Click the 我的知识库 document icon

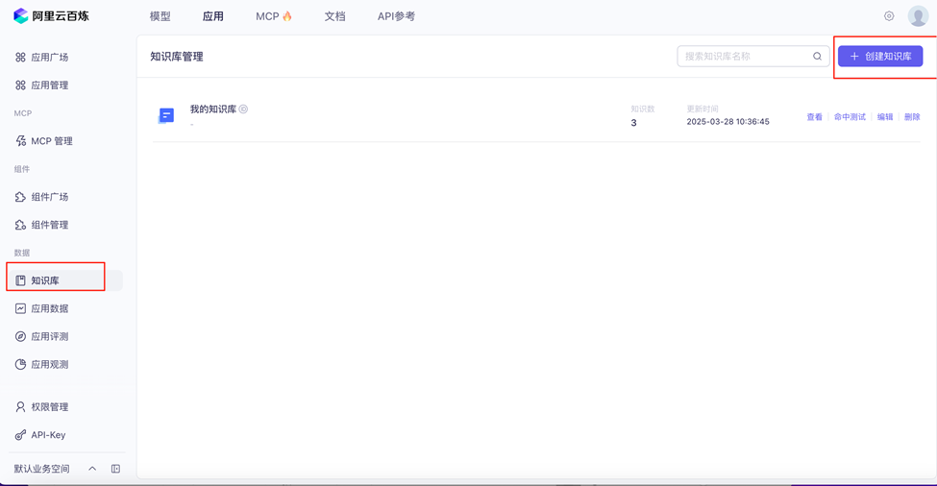pyautogui.click(x=166, y=115)
